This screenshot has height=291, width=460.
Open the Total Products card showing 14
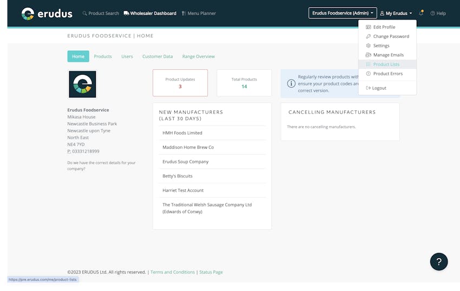pyautogui.click(x=244, y=83)
